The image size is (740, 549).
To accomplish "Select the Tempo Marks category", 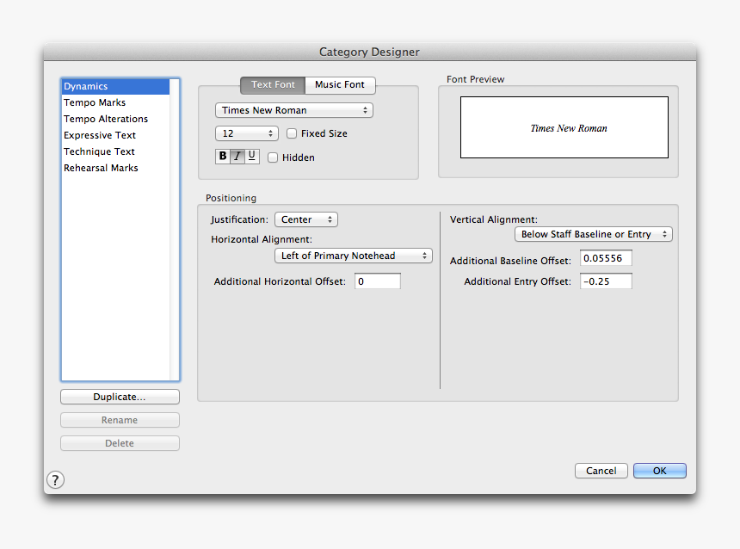I will point(95,102).
